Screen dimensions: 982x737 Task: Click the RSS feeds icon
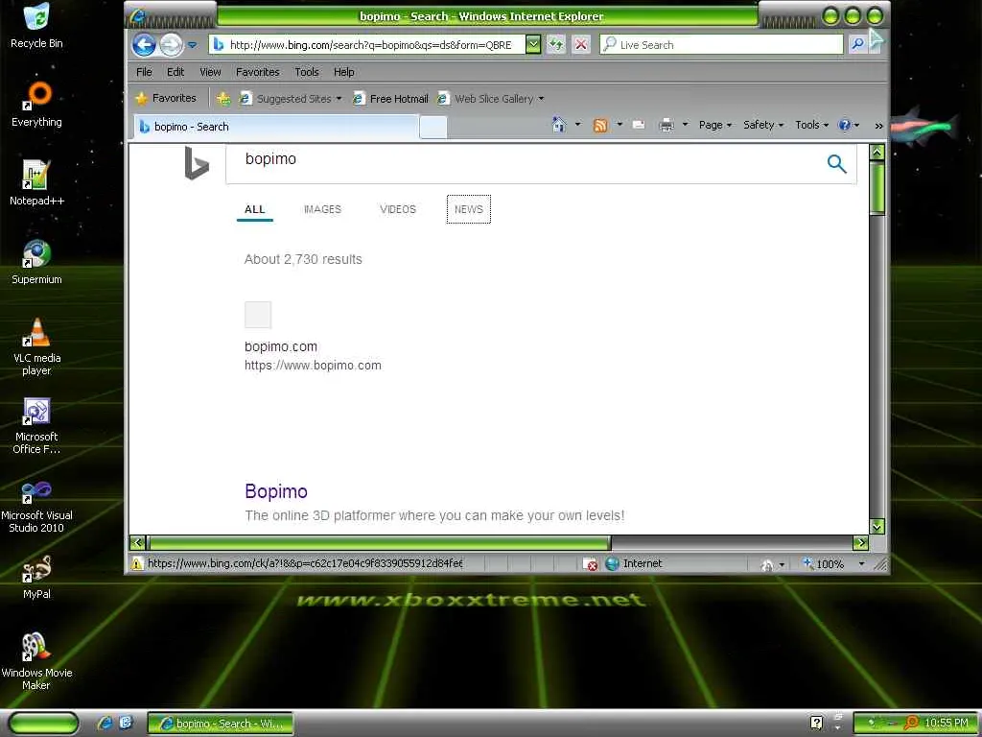click(x=600, y=126)
